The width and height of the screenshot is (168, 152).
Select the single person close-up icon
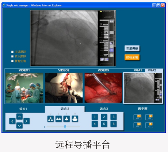75,119
